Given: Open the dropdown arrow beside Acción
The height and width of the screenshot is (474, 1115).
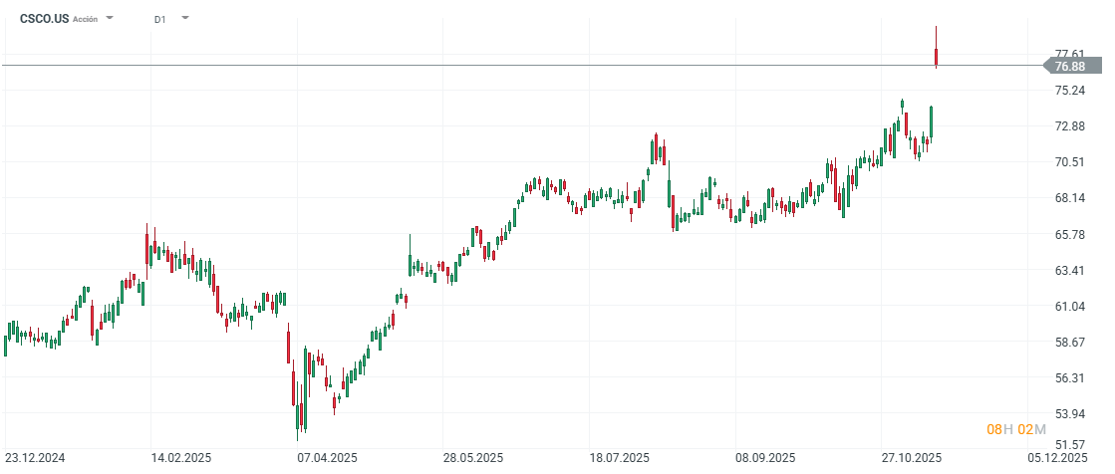Looking at the screenshot, I should pos(110,19).
